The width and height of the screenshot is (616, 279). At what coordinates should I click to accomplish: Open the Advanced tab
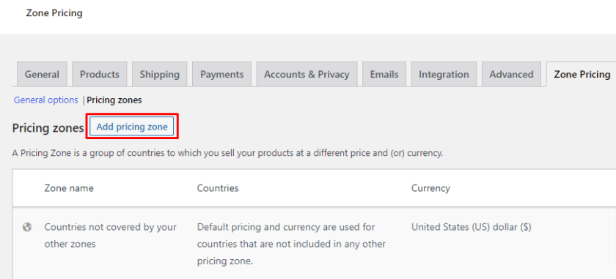coord(512,74)
